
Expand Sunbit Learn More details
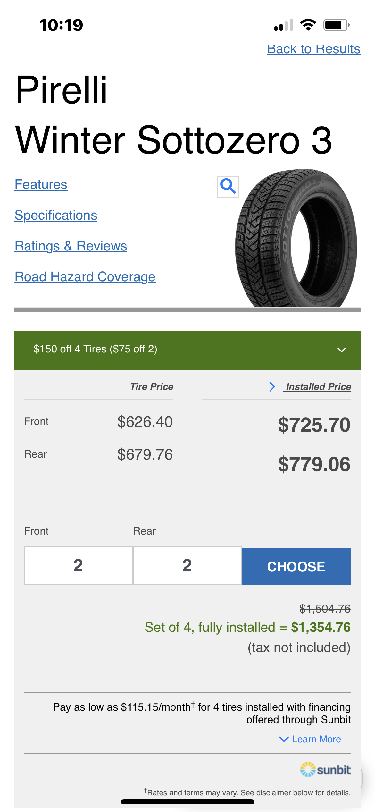tap(310, 739)
